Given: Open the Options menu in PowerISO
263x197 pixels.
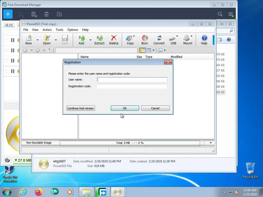Looking at the screenshot, I should click(x=73, y=30).
